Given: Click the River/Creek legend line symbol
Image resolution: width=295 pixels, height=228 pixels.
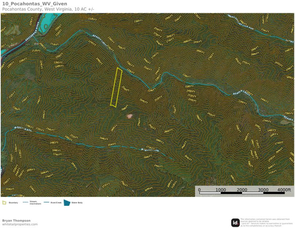Looking at the screenshot, I should [49, 202].
